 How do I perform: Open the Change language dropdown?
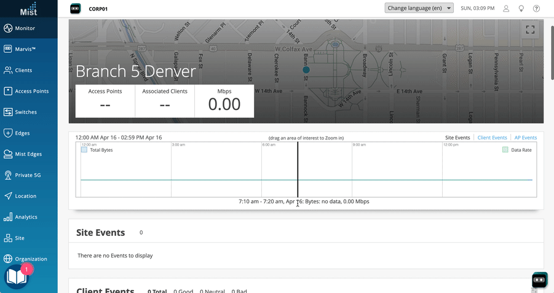point(419,9)
